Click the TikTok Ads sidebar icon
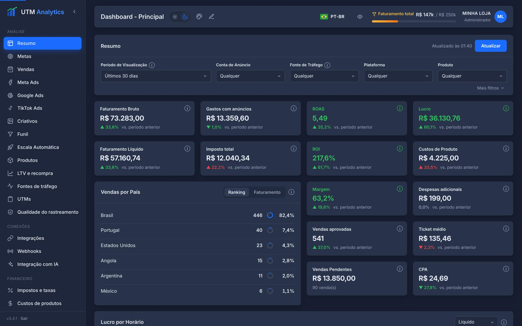 point(10,108)
